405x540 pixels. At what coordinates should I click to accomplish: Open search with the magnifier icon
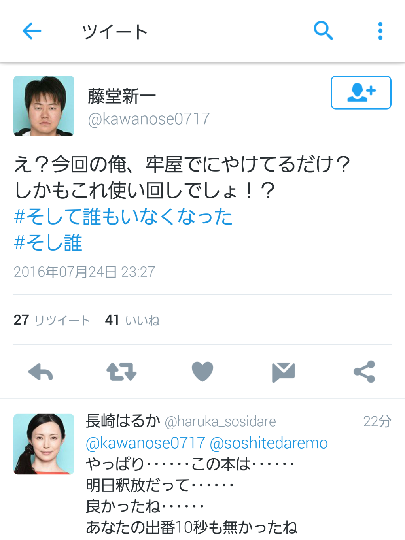coord(323,30)
